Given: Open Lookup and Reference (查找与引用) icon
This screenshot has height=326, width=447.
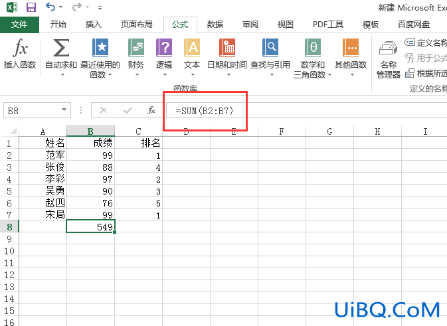Looking at the screenshot, I should (270, 48).
